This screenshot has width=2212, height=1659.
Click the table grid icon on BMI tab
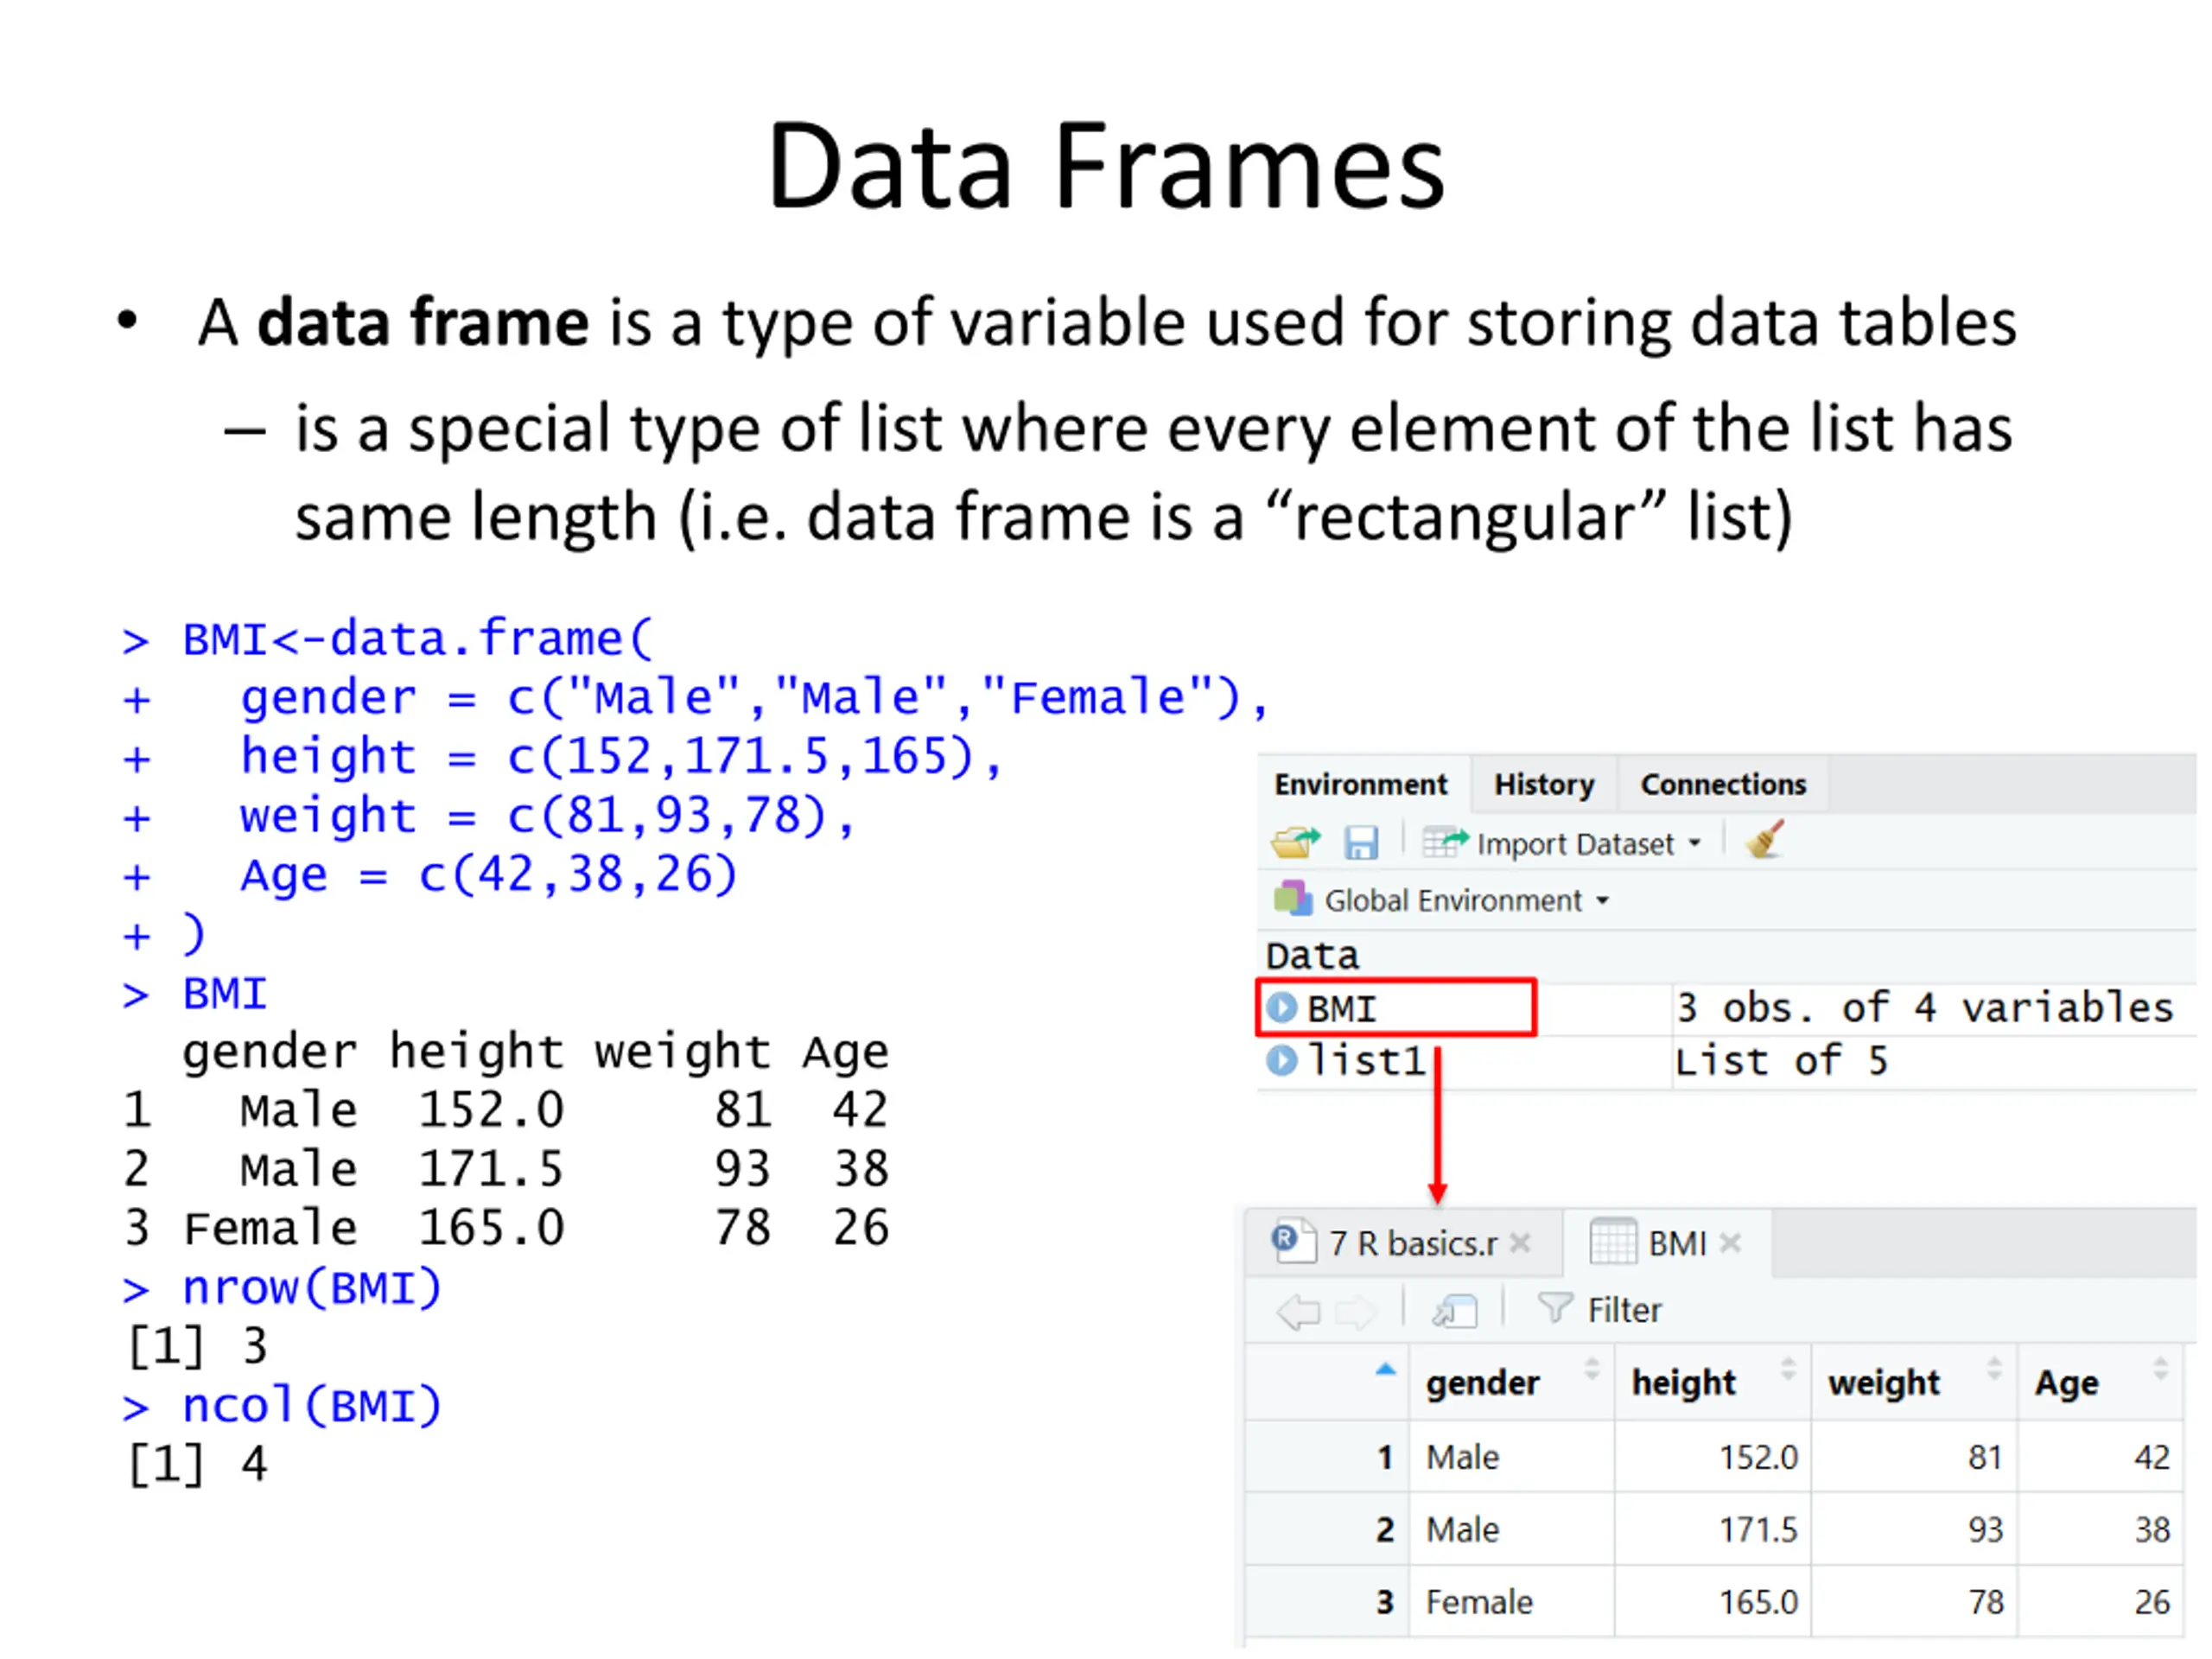pos(1613,1241)
